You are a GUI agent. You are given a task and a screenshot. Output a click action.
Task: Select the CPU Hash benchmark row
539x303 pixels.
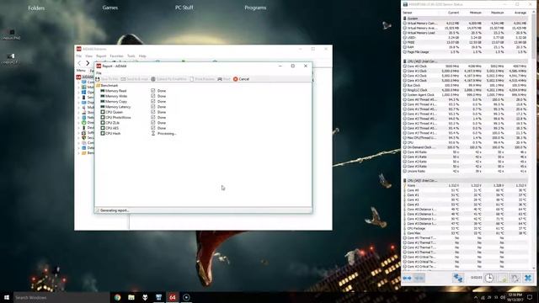110,133
